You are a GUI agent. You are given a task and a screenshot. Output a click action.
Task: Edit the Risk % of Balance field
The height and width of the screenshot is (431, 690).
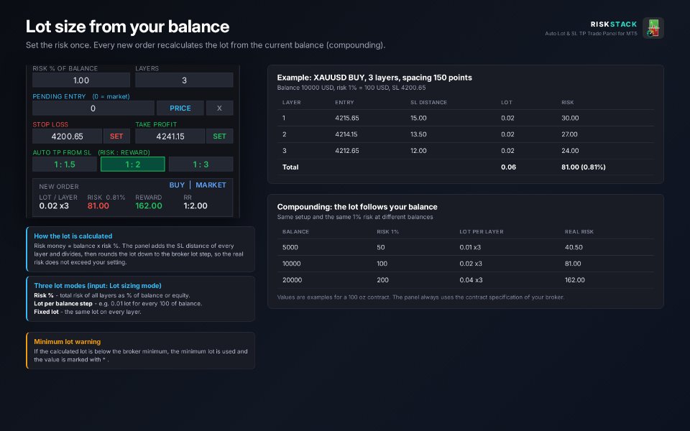tap(81, 80)
